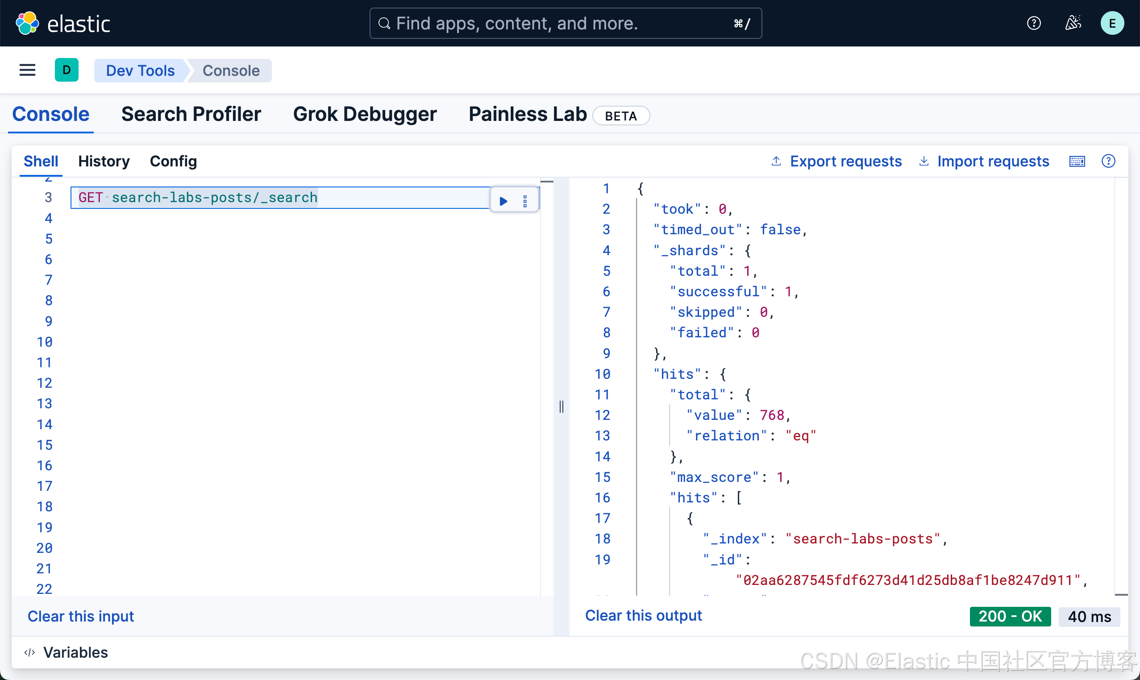The image size is (1140, 680).
Task: Click the console help question mark icon
Action: pyautogui.click(x=1108, y=161)
